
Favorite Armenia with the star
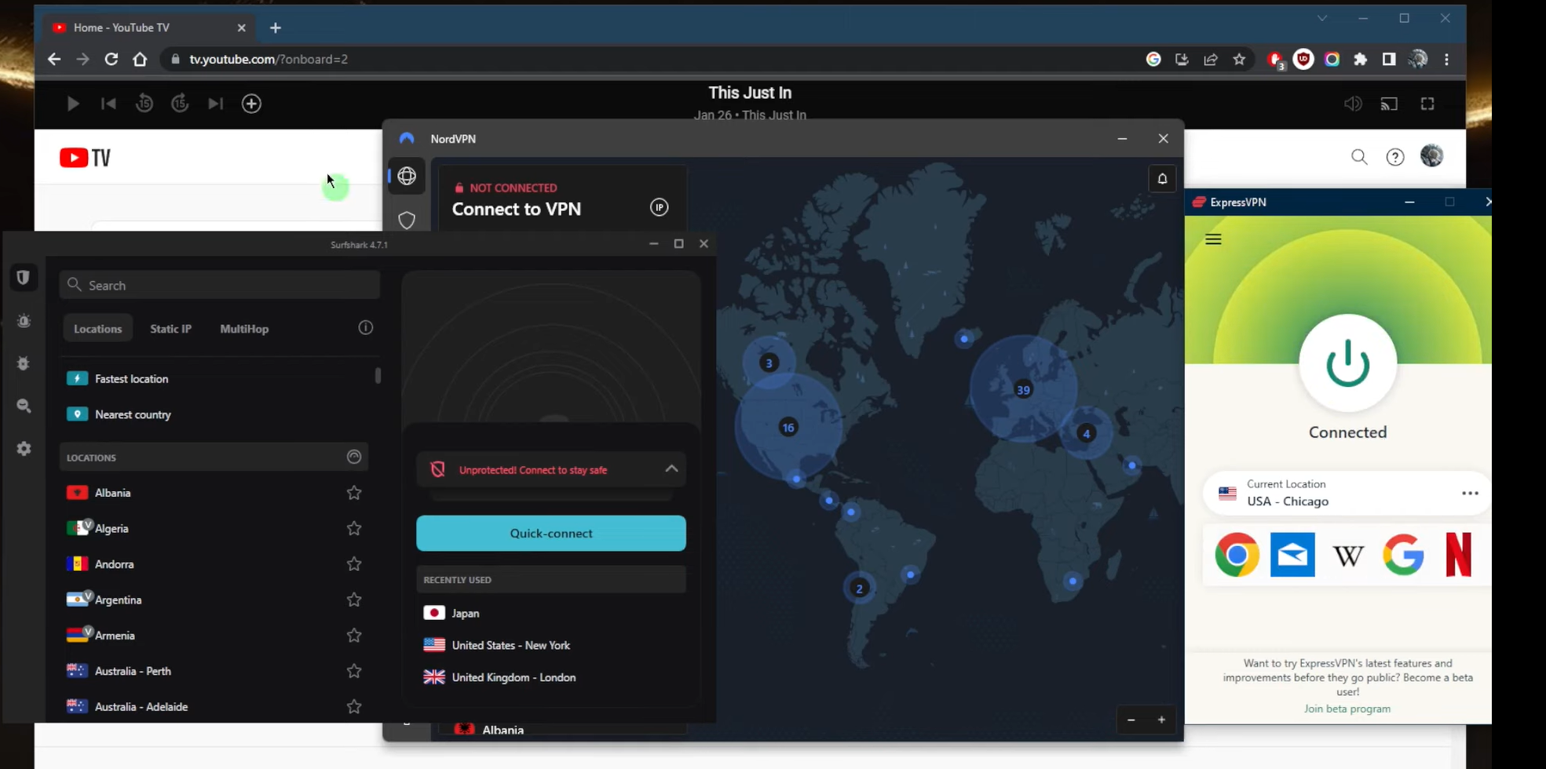(354, 636)
